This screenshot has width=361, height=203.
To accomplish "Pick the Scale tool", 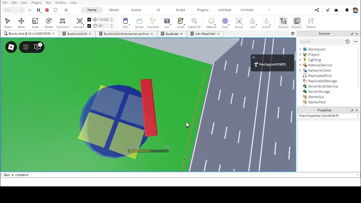I will [35, 23].
